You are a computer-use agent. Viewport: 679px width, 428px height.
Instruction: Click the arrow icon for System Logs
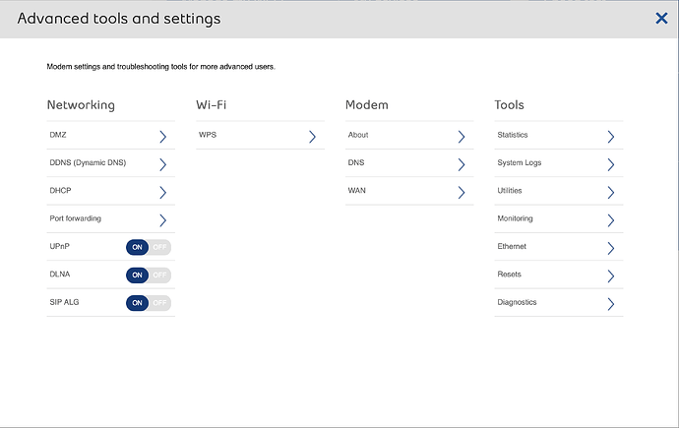tap(610, 164)
